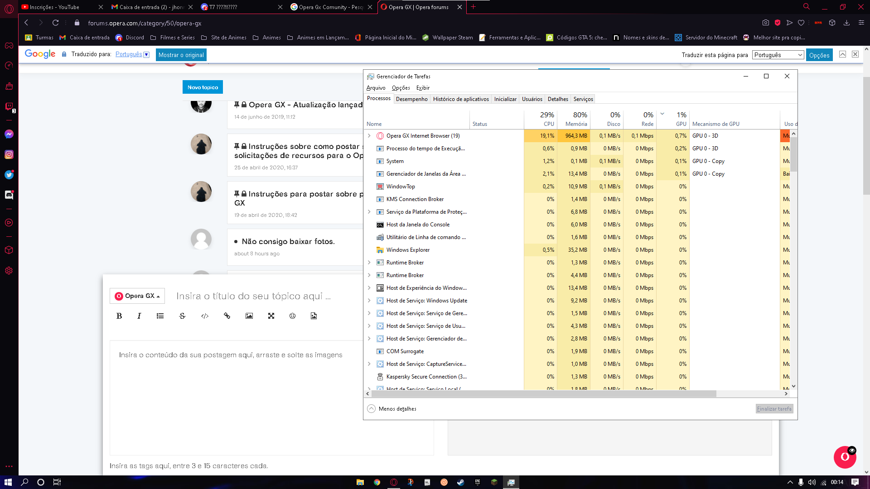Viewport: 870px width, 489px height.
Task: Click the Emoji picker icon
Action: (x=293, y=316)
